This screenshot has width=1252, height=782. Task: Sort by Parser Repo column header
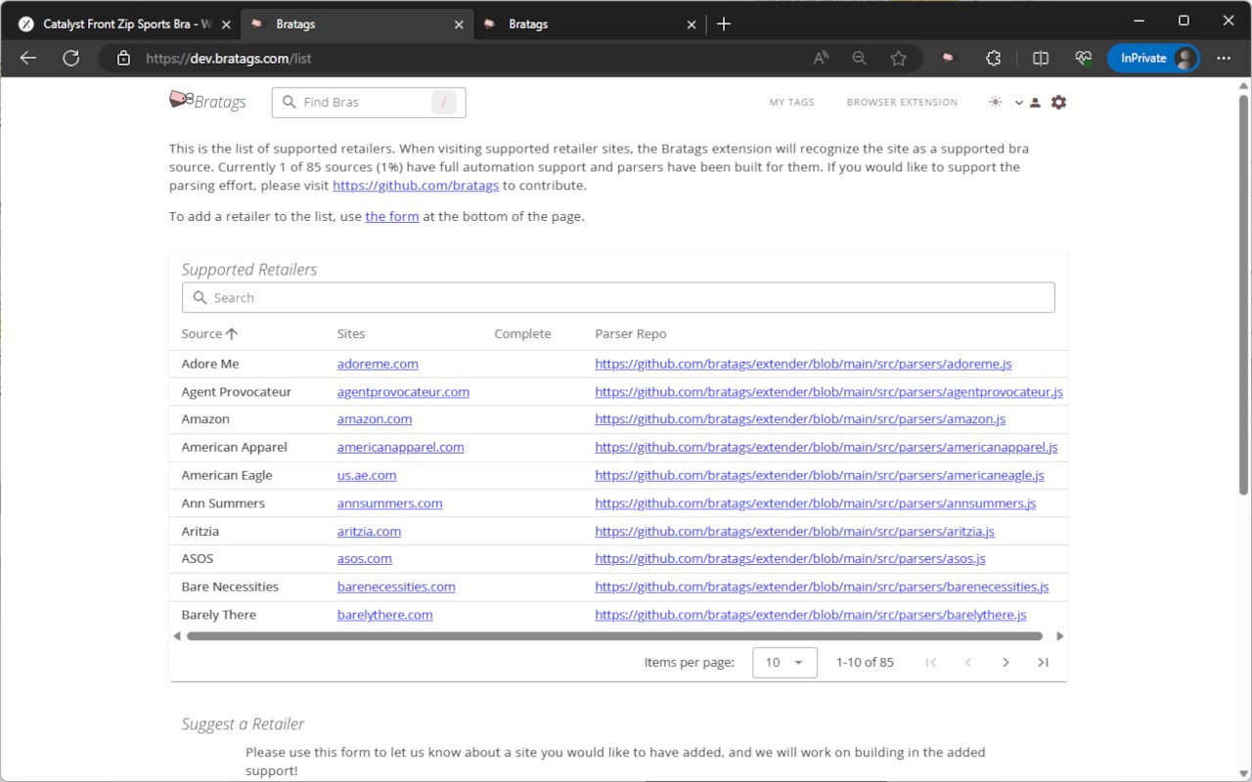[631, 333]
